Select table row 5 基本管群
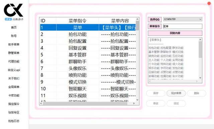This screenshot has height=129, width=214. click(x=88, y=55)
